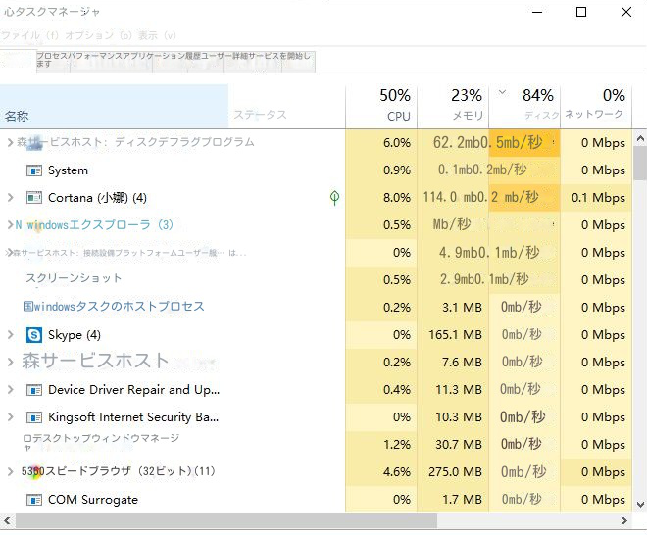Expand the large 森サービスホスト row
This screenshot has width=647, height=535.
[x=11, y=363]
